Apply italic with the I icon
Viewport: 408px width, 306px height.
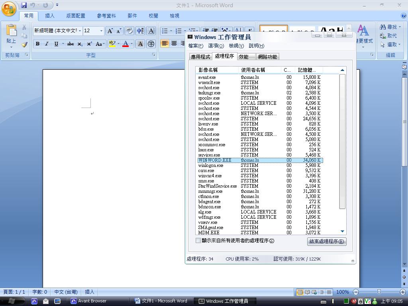click(x=47, y=44)
